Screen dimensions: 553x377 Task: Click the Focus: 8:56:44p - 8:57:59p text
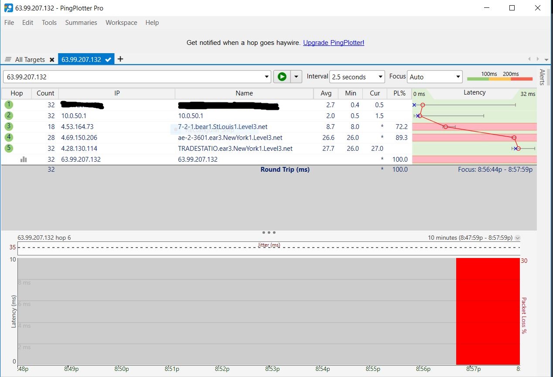(x=495, y=170)
